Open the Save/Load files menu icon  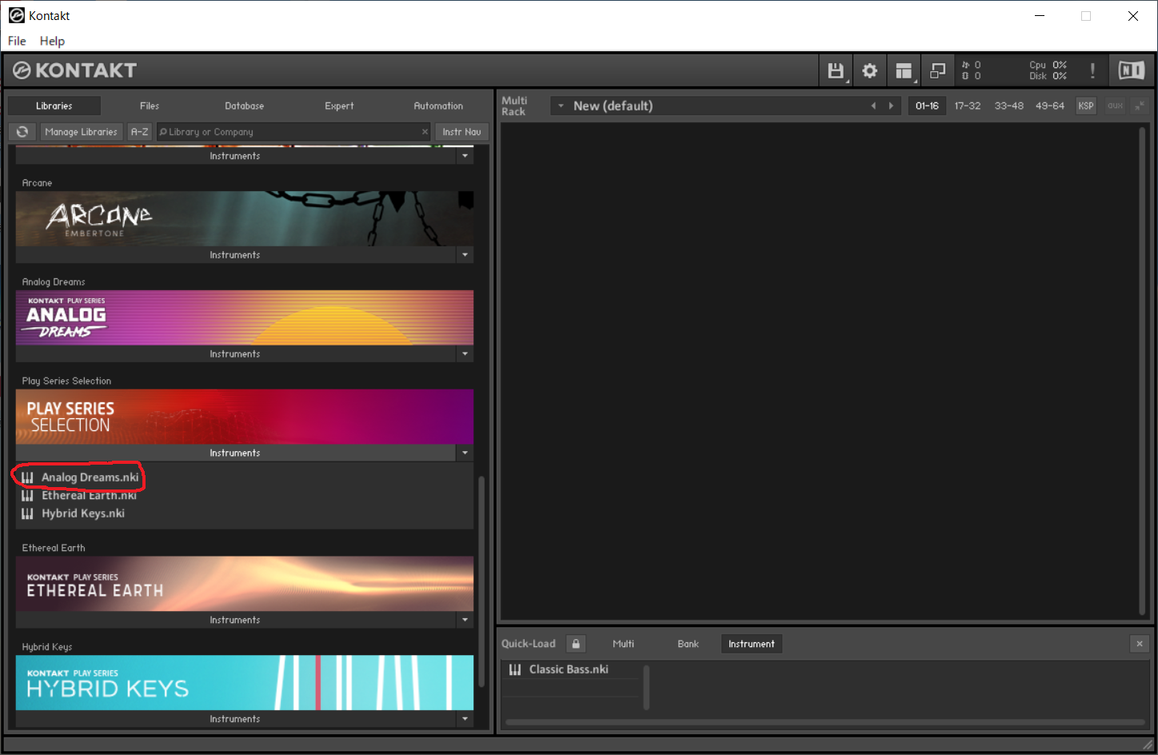pos(836,71)
